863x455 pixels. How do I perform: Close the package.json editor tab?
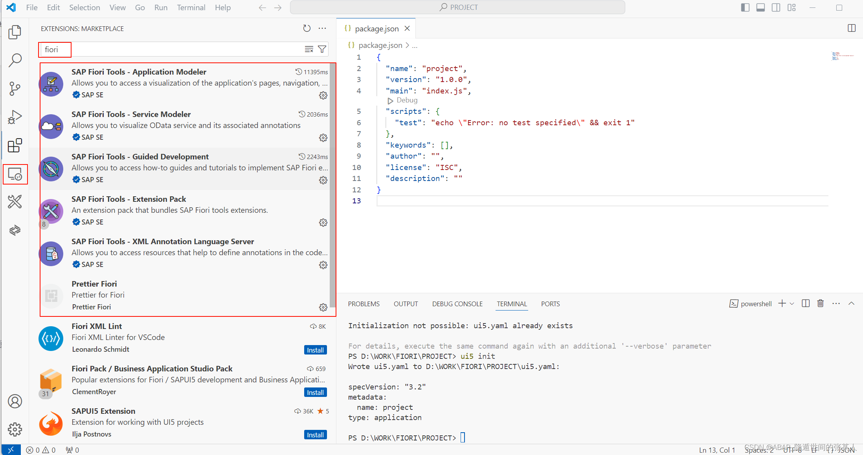(x=407, y=28)
